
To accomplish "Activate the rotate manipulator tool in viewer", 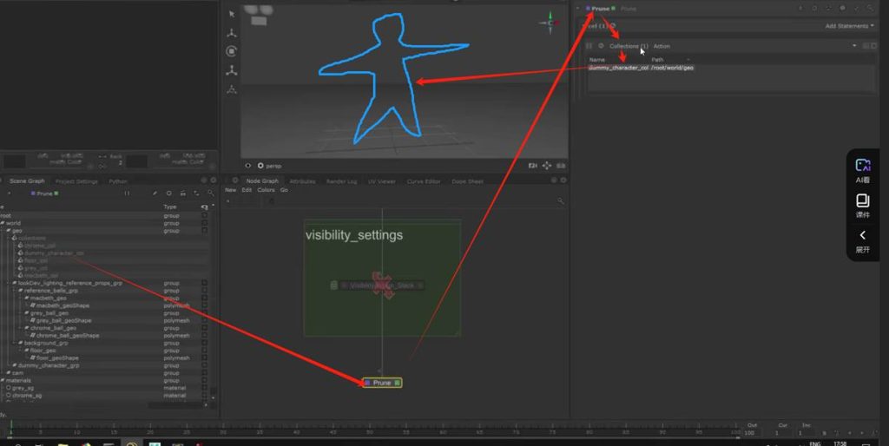I will pos(232,51).
